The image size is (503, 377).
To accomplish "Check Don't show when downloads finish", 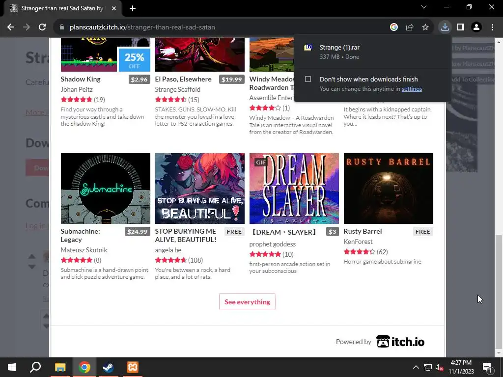I will (308, 79).
